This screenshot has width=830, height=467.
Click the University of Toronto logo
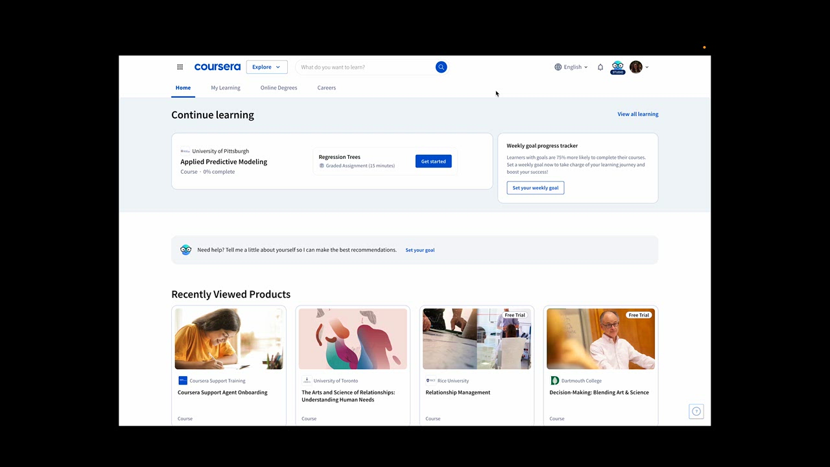(307, 381)
